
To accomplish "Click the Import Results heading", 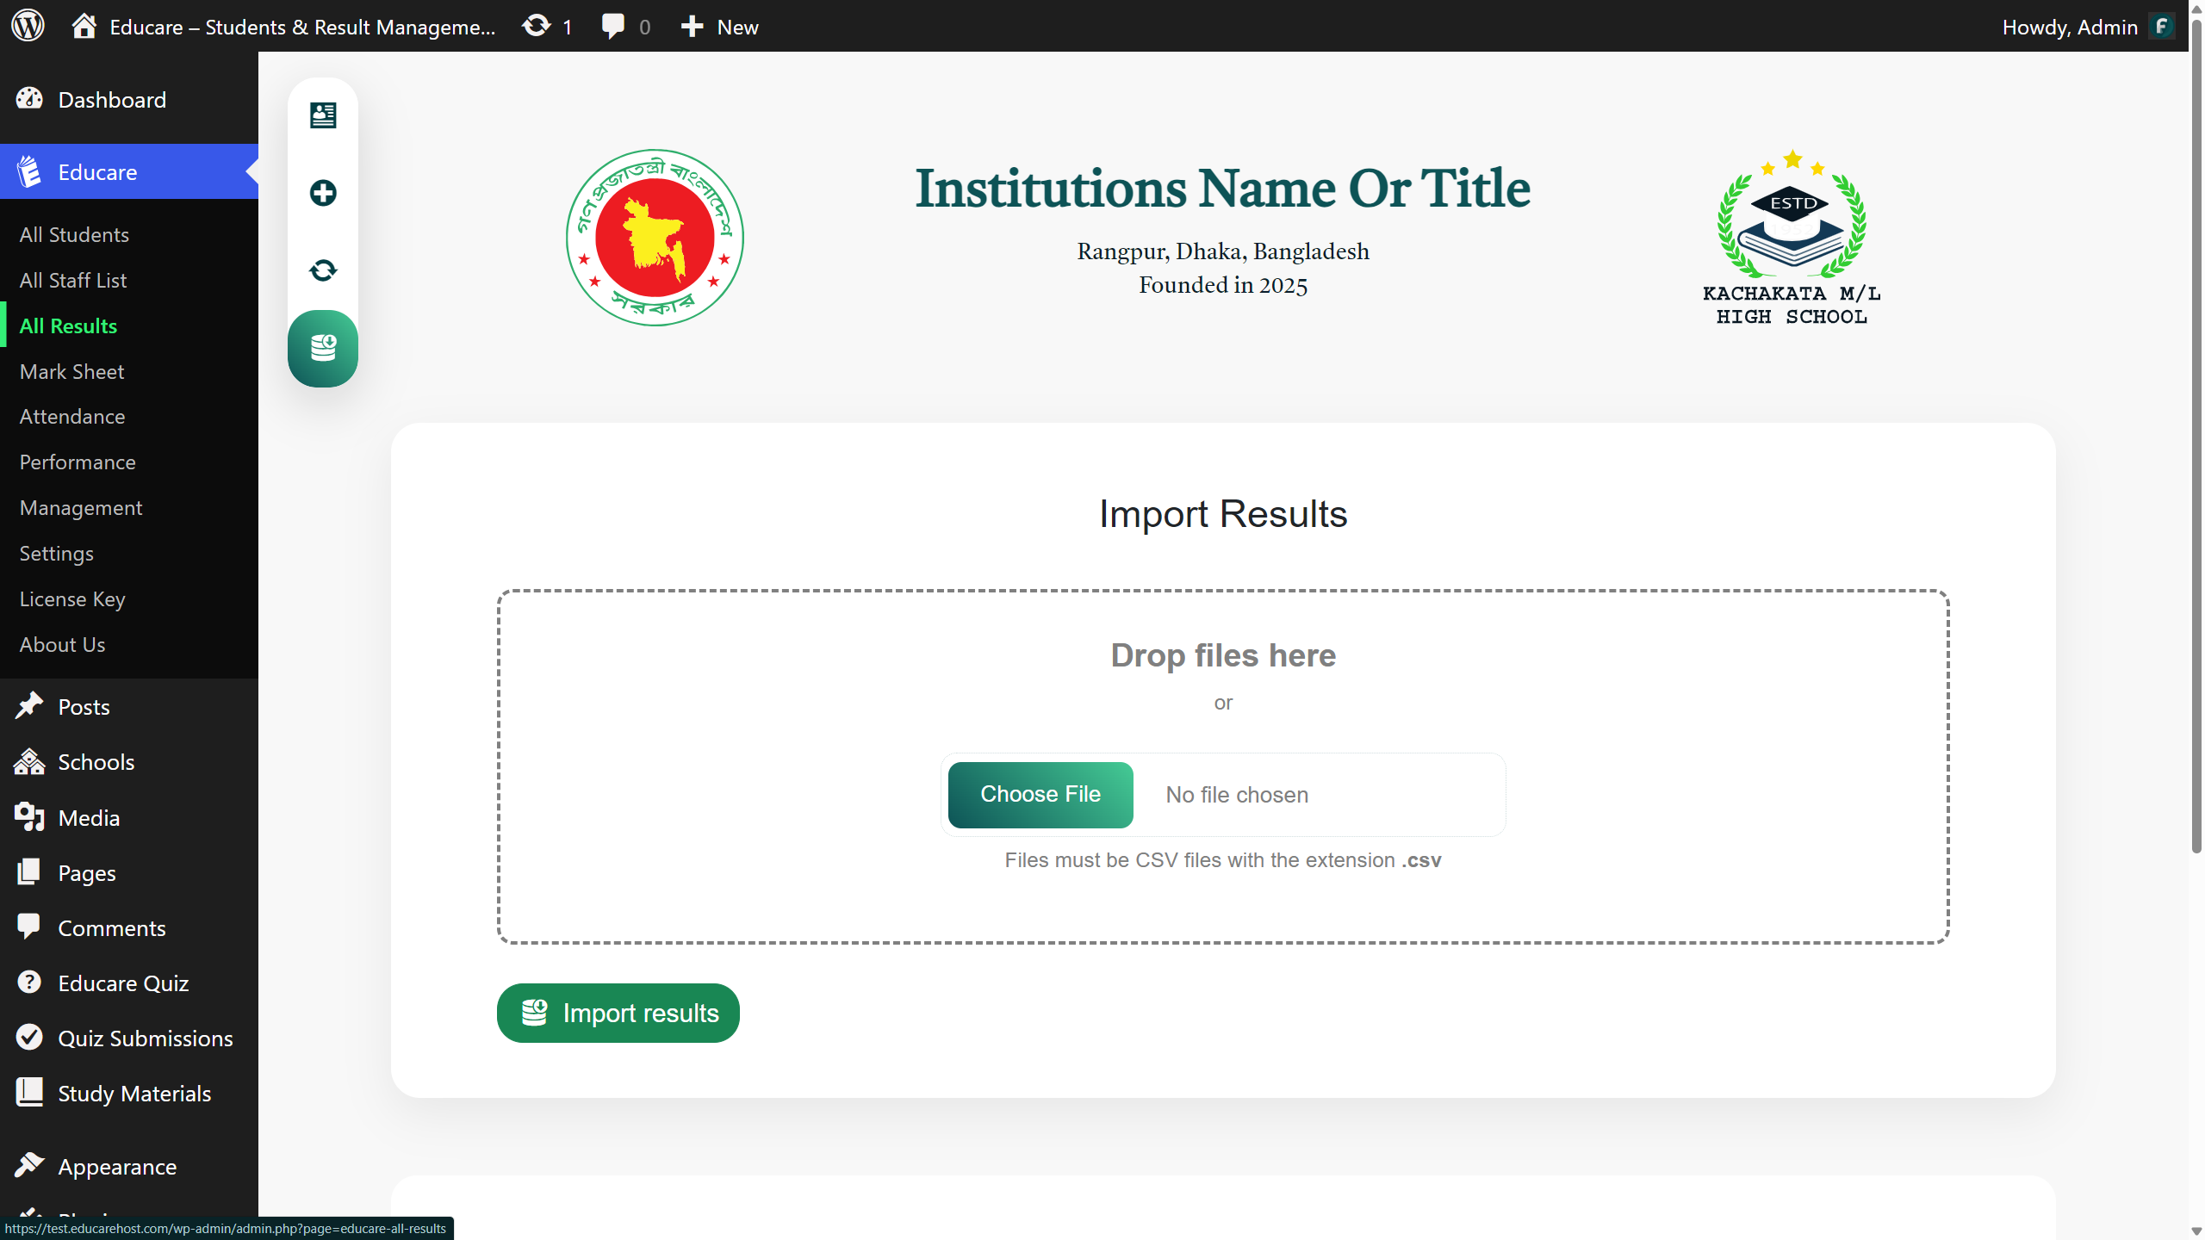I will pyautogui.click(x=1222, y=514).
